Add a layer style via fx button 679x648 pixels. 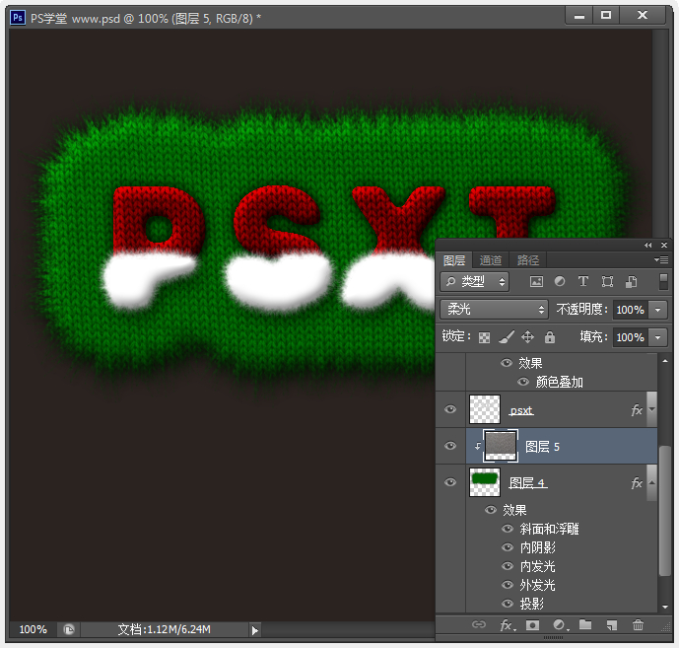click(508, 624)
